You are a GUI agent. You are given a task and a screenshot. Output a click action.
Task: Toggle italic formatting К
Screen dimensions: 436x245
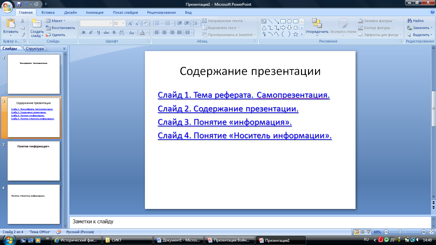click(x=91, y=33)
